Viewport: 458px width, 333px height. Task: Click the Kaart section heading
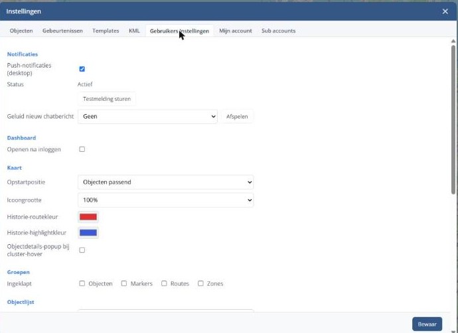[15, 168]
